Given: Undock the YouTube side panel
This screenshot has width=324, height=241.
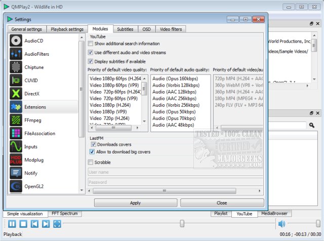Looking at the screenshot, I should 311,113.
